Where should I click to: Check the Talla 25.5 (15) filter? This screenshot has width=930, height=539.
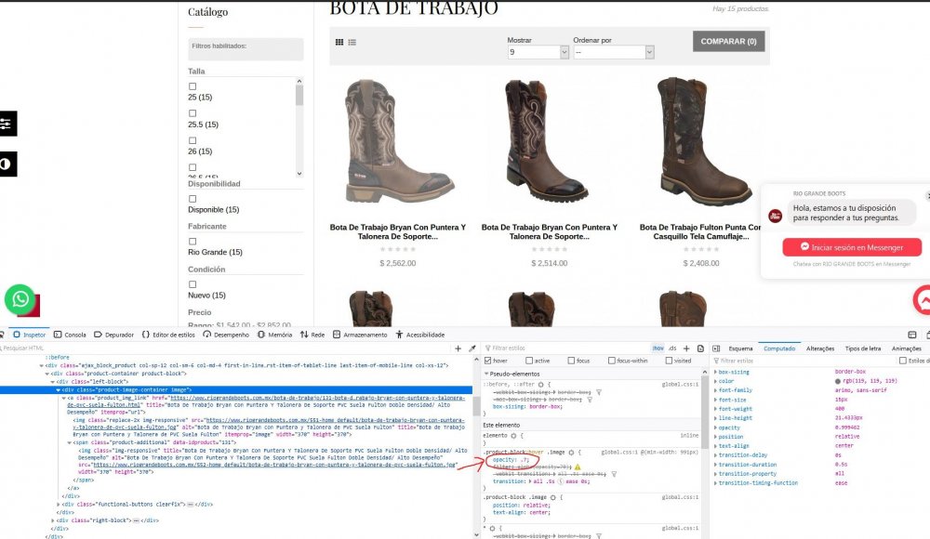tap(193, 113)
